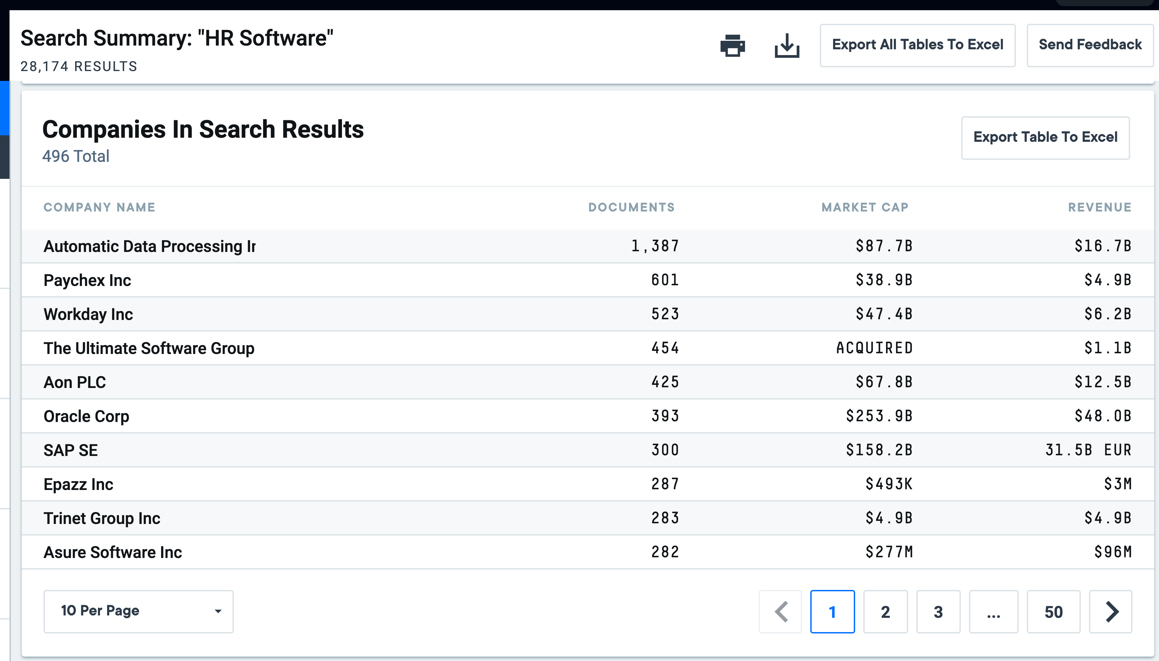Screen dimensions: 1159x661
Task: Go to previous page arrow
Action: [x=780, y=611]
